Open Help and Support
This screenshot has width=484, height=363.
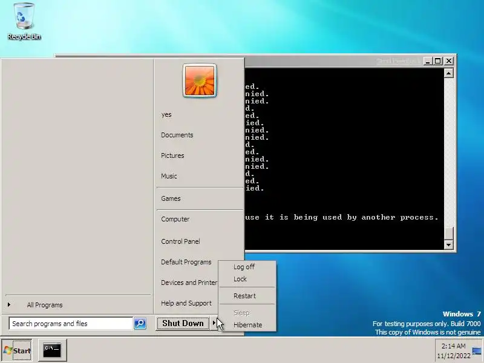pyautogui.click(x=186, y=303)
